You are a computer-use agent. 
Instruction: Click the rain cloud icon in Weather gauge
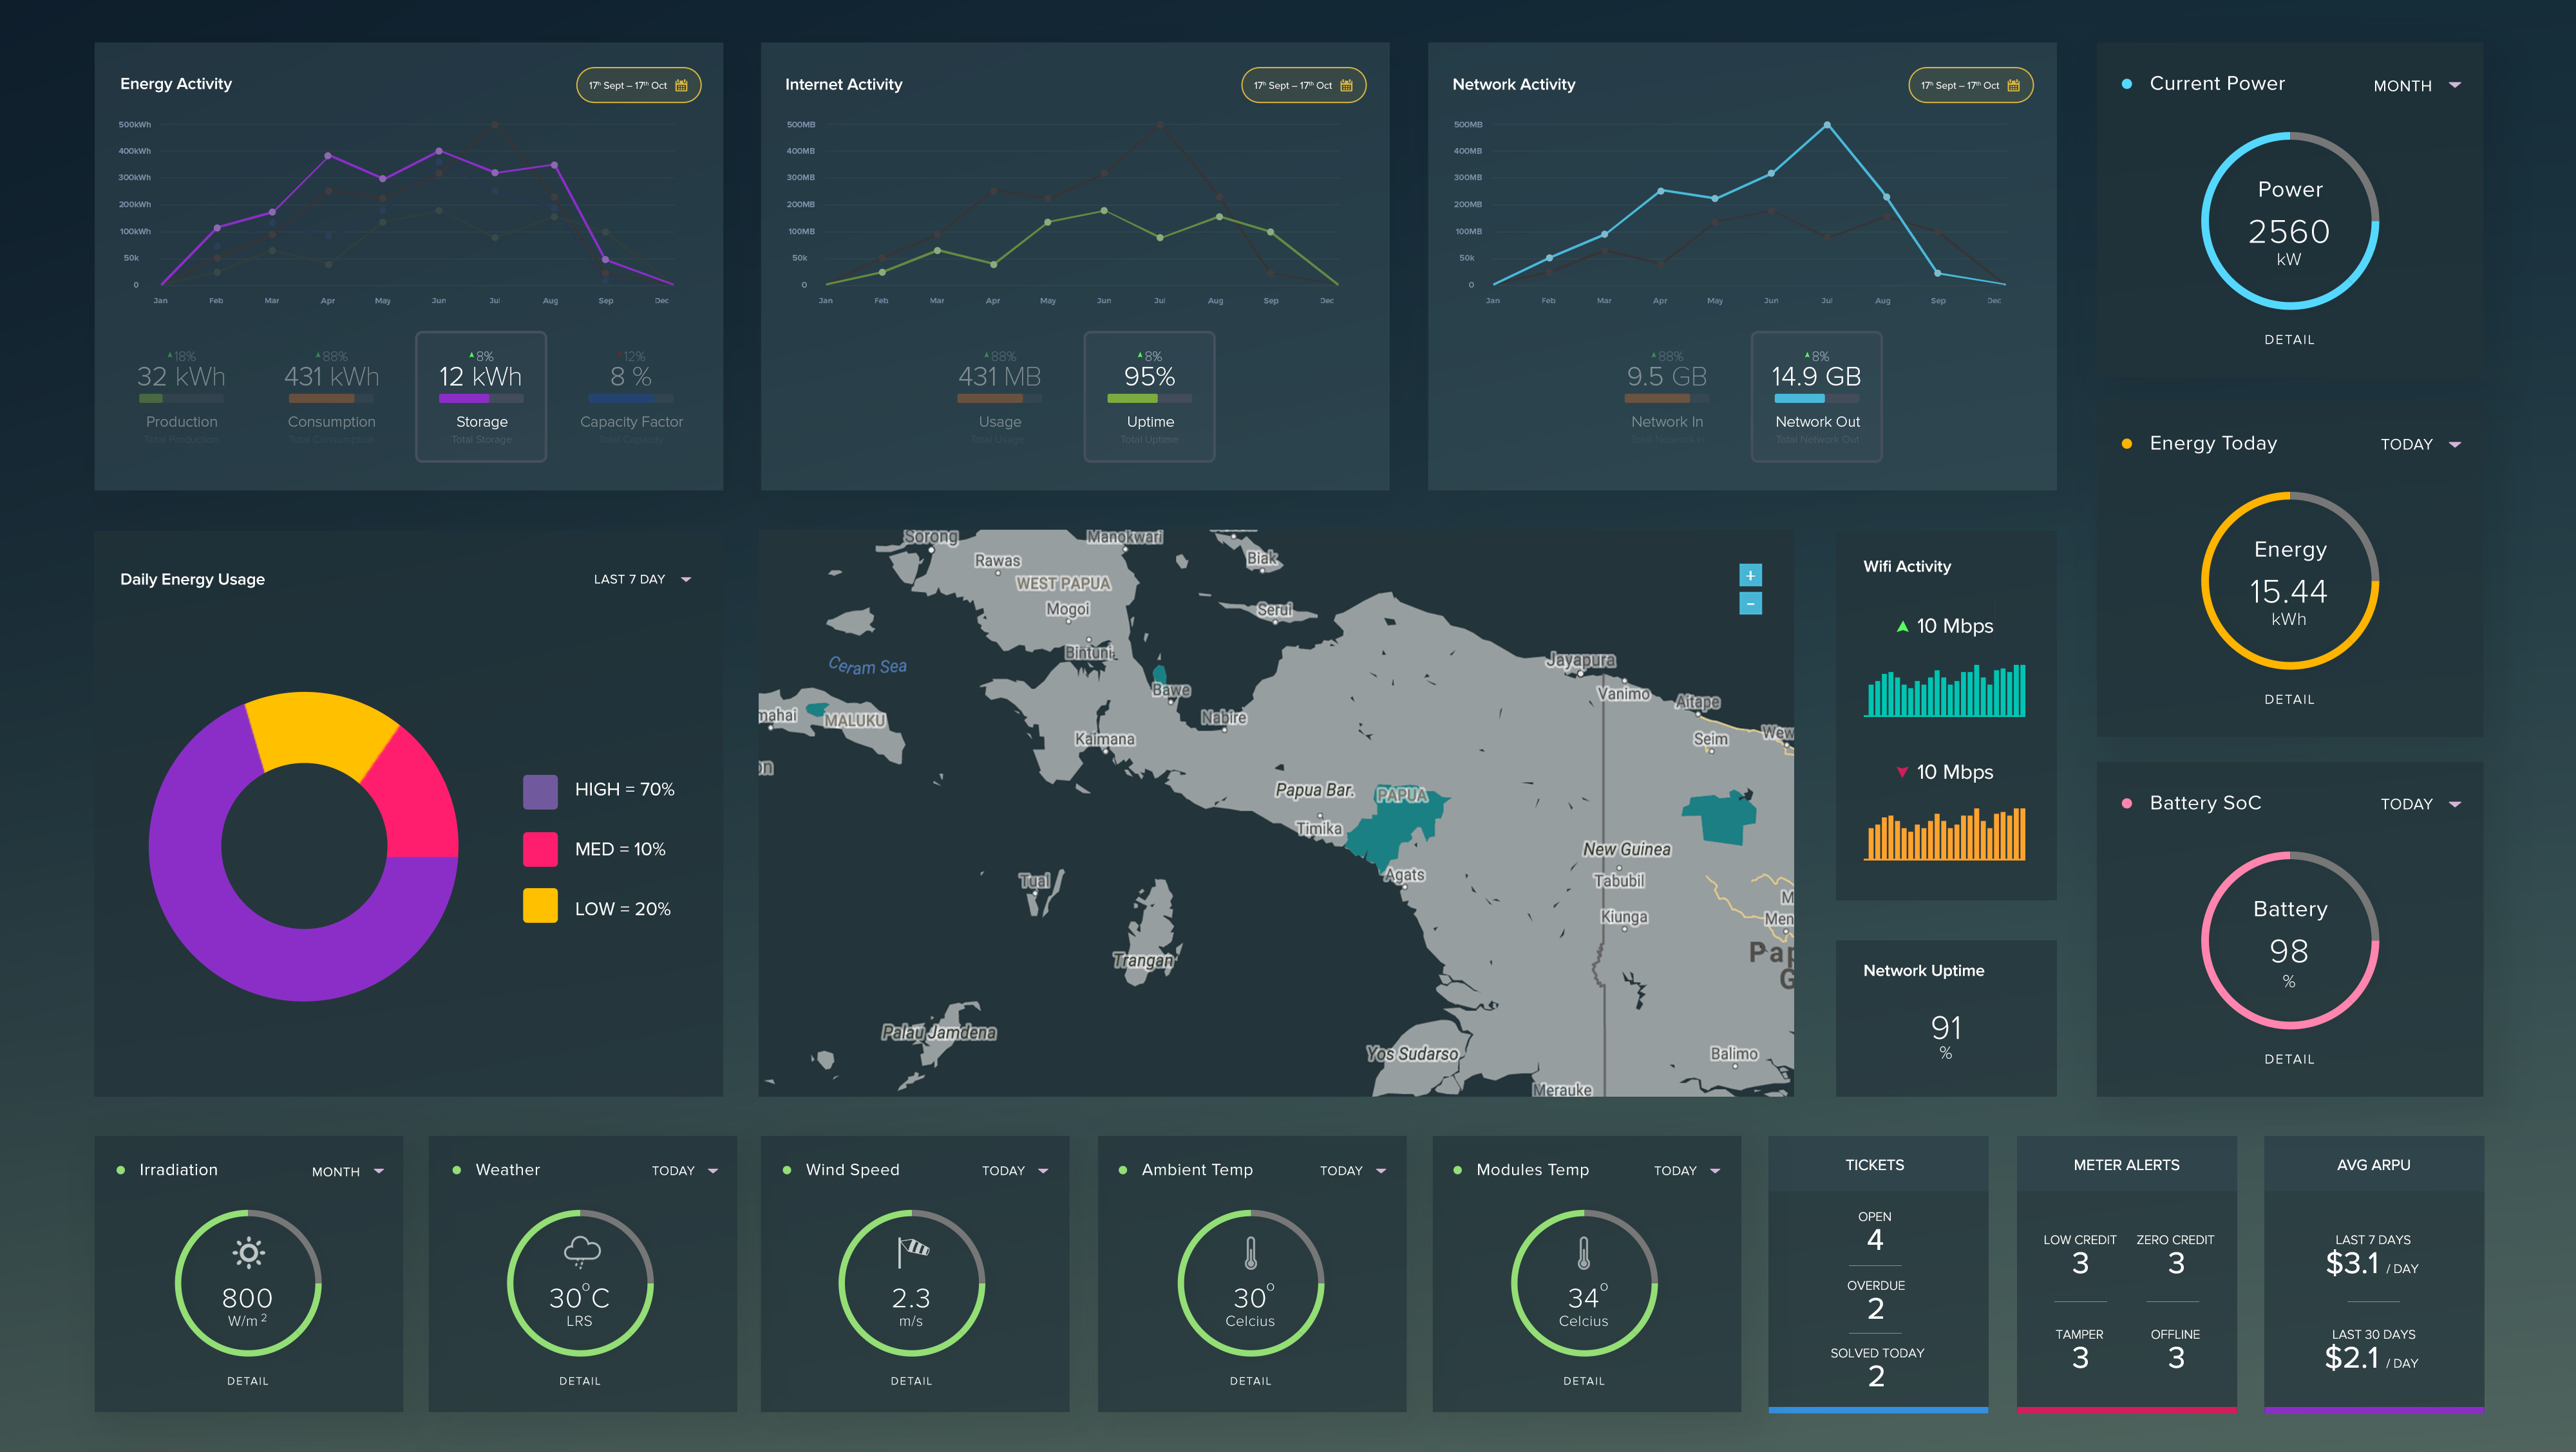pos(581,1252)
